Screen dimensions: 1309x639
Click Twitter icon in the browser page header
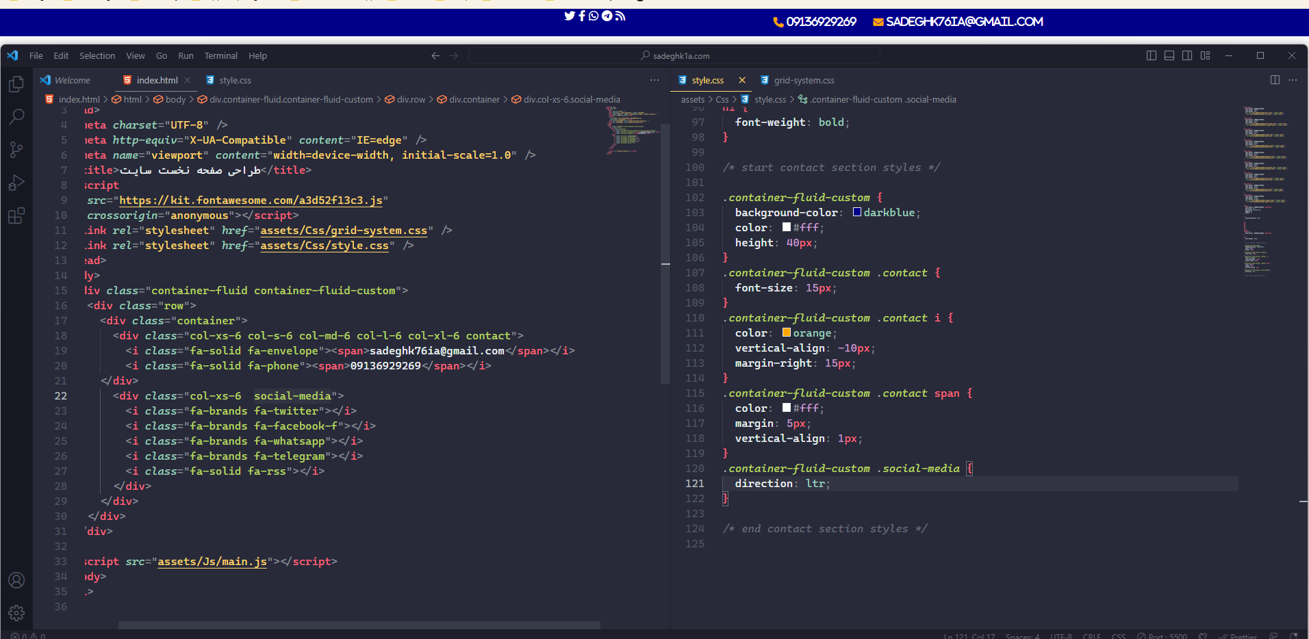tap(569, 16)
